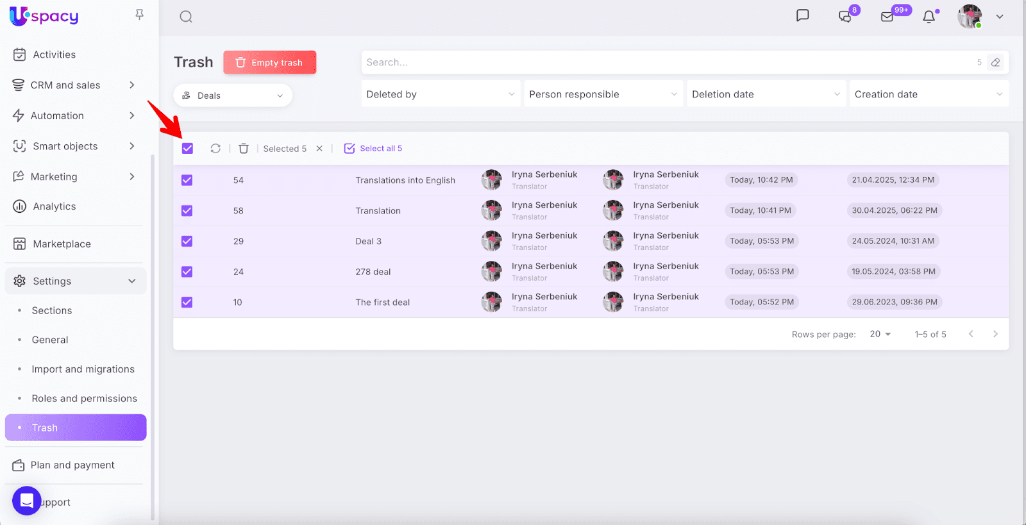Image resolution: width=1026 pixels, height=525 pixels.
Task: Click into the trash Search field
Action: point(667,62)
